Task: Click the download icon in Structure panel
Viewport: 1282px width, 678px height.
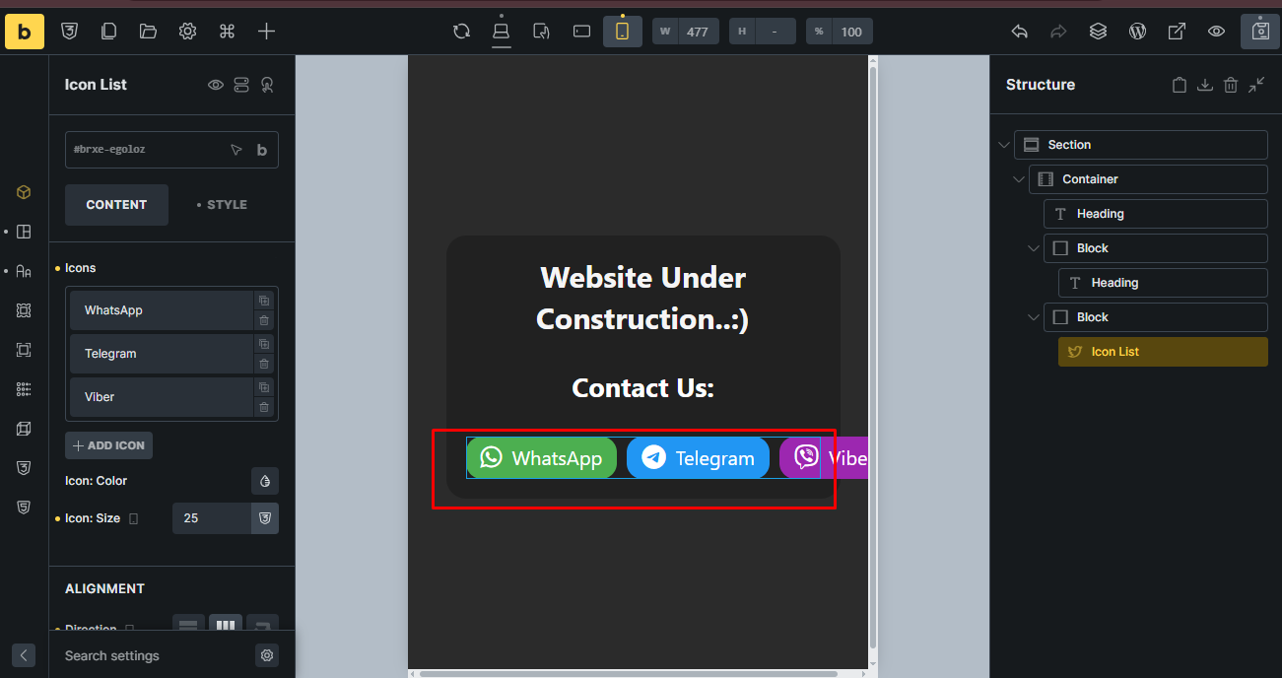Action: tap(1204, 86)
